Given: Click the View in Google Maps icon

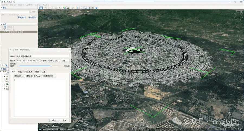Looking at the screenshot, I should pos(93,8).
